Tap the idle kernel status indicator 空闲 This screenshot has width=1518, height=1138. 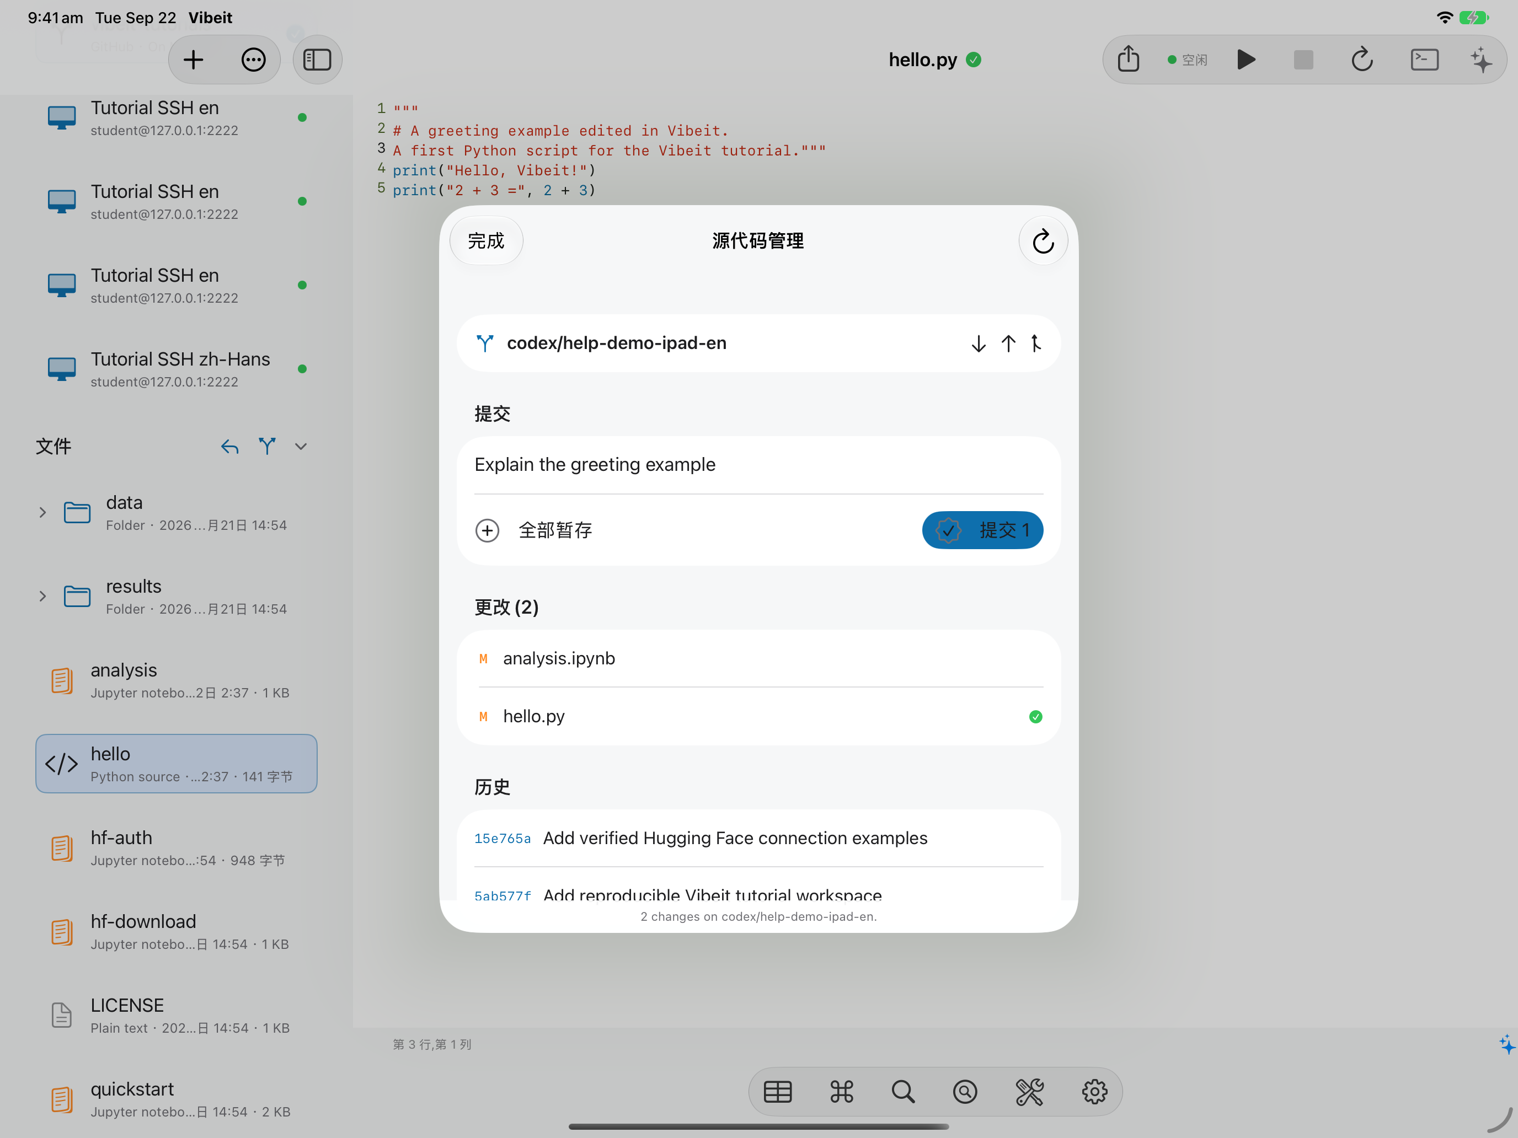(1187, 60)
